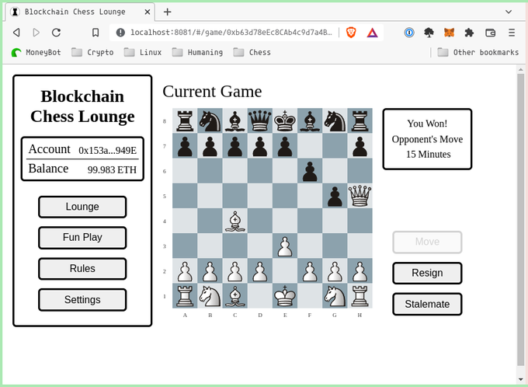The height and width of the screenshot is (387, 528).
Task: Offer a Stalemate
Action: (x=427, y=304)
